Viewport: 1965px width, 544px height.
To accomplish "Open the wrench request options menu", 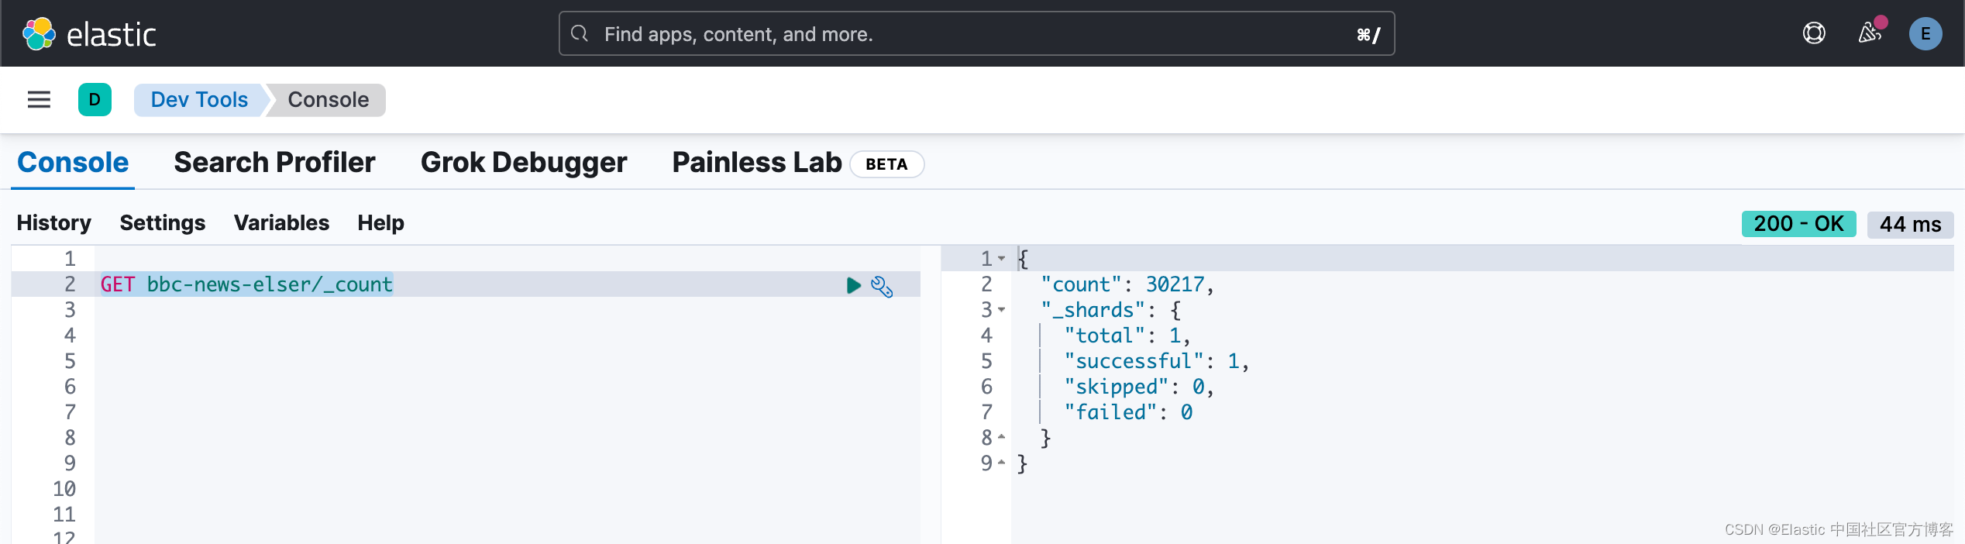I will (882, 286).
